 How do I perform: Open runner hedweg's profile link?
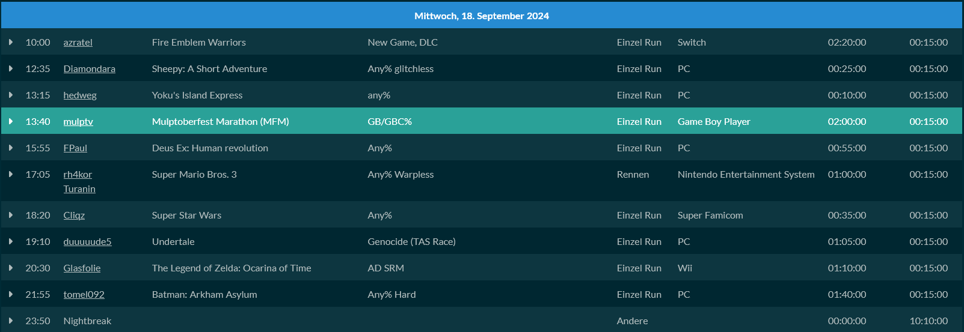click(x=80, y=95)
